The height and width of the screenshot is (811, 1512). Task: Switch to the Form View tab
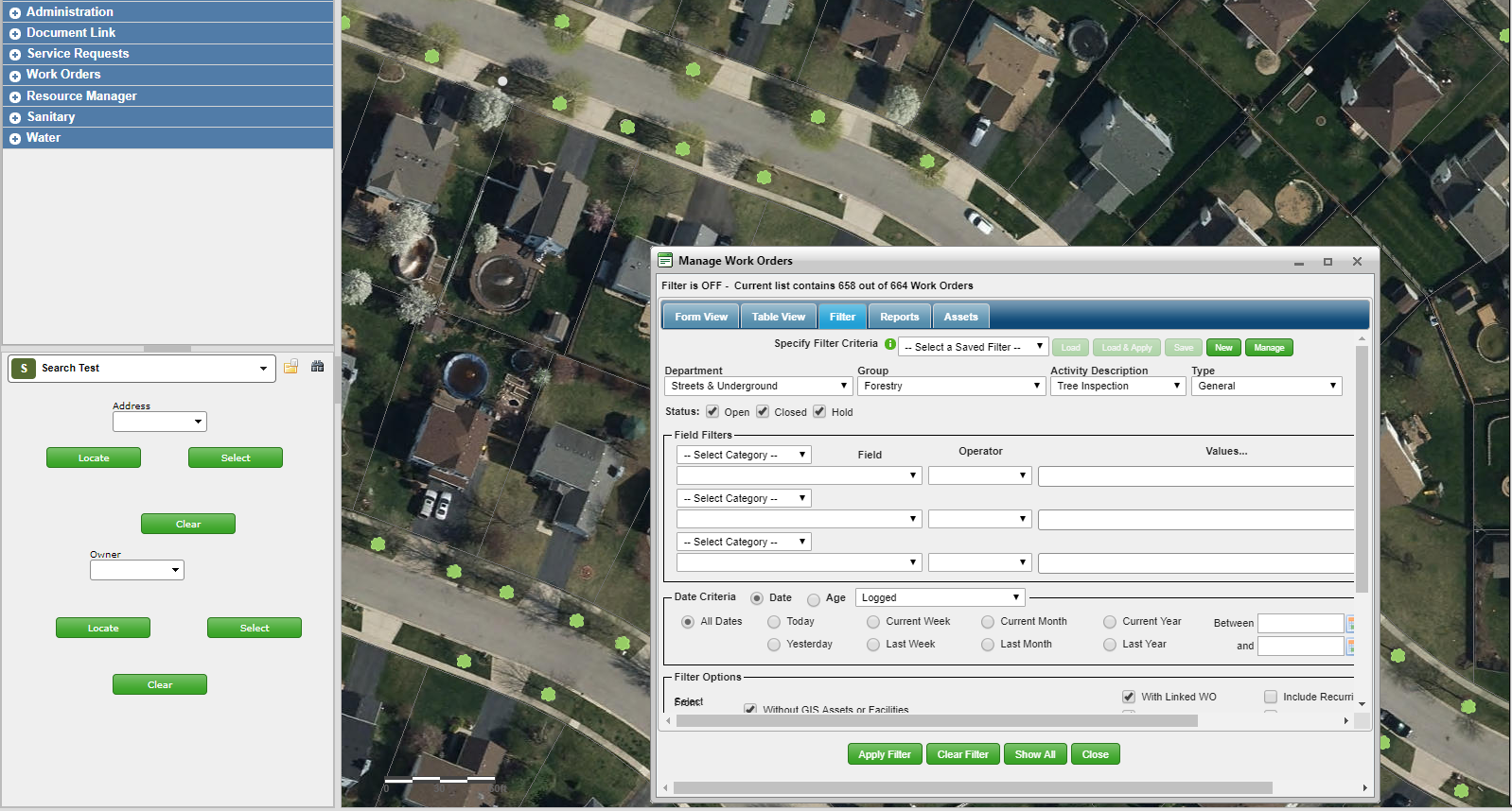pyautogui.click(x=701, y=317)
